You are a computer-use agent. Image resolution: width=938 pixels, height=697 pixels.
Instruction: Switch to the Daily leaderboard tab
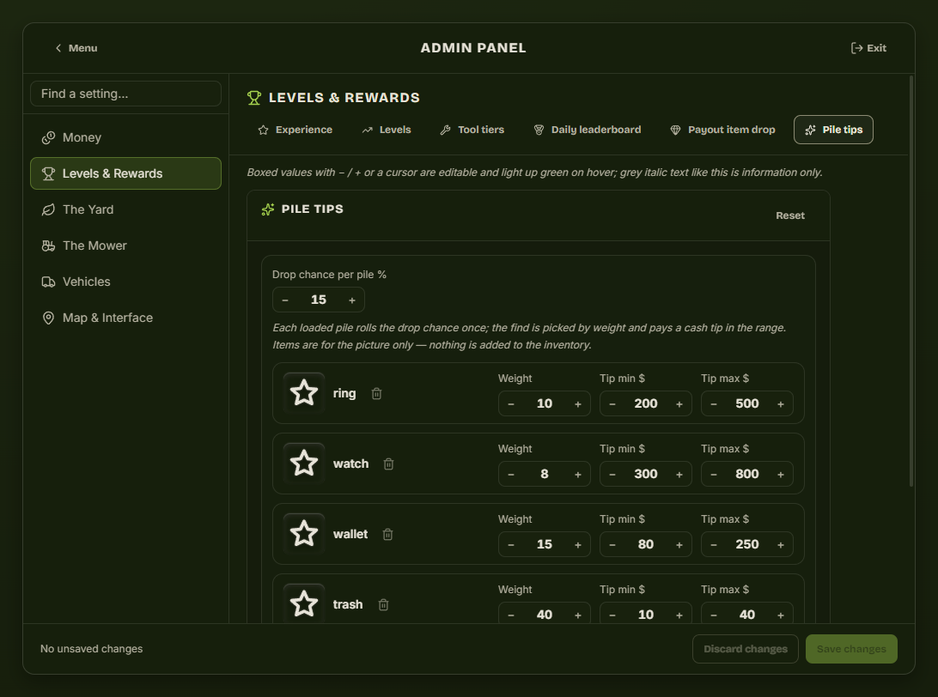[588, 130]
